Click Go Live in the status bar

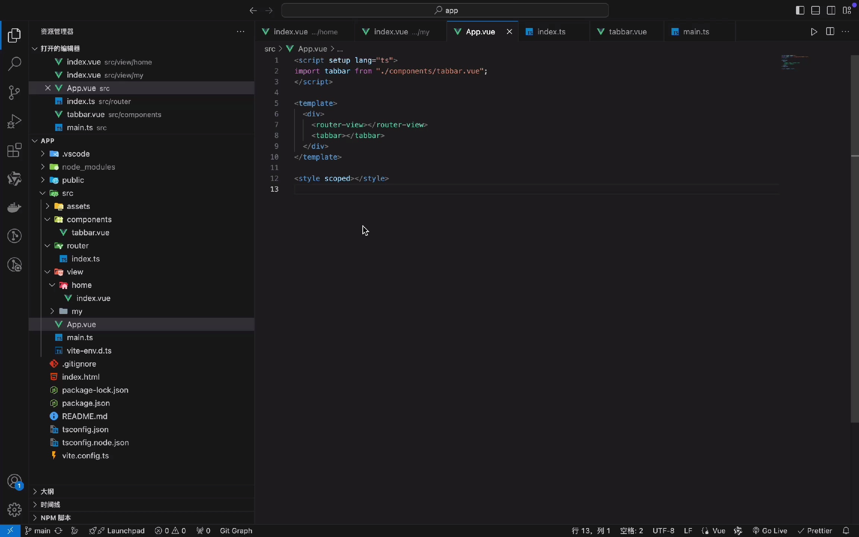[770, 530]
